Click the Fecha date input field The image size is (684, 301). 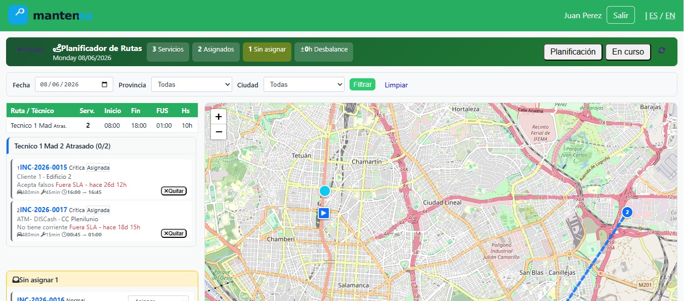pyautogui.click(x=74, y=84)
